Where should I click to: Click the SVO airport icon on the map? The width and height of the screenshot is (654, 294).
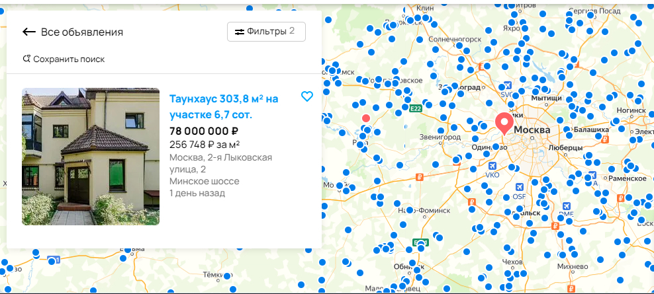[x=507, y=86]
